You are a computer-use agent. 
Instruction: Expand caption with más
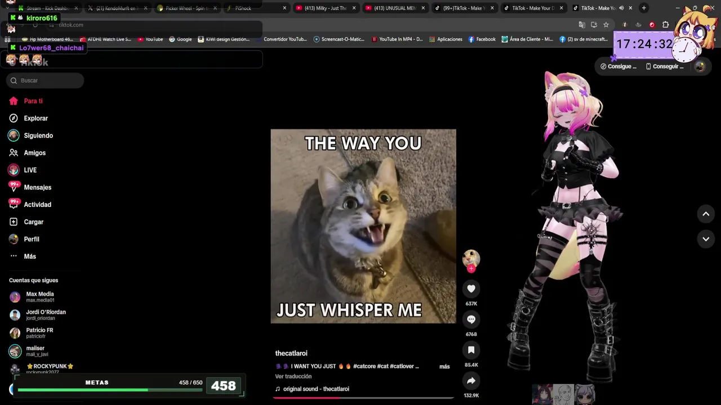[x=444, y=367]
